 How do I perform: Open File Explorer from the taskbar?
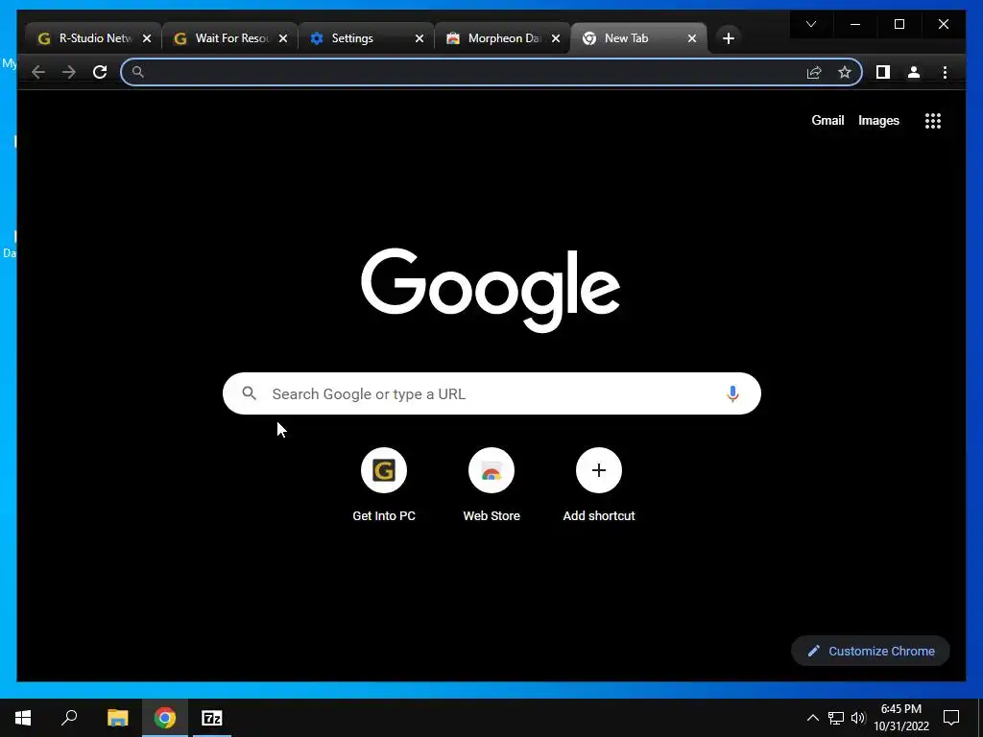pyautogui.click(x=117, y=718)
